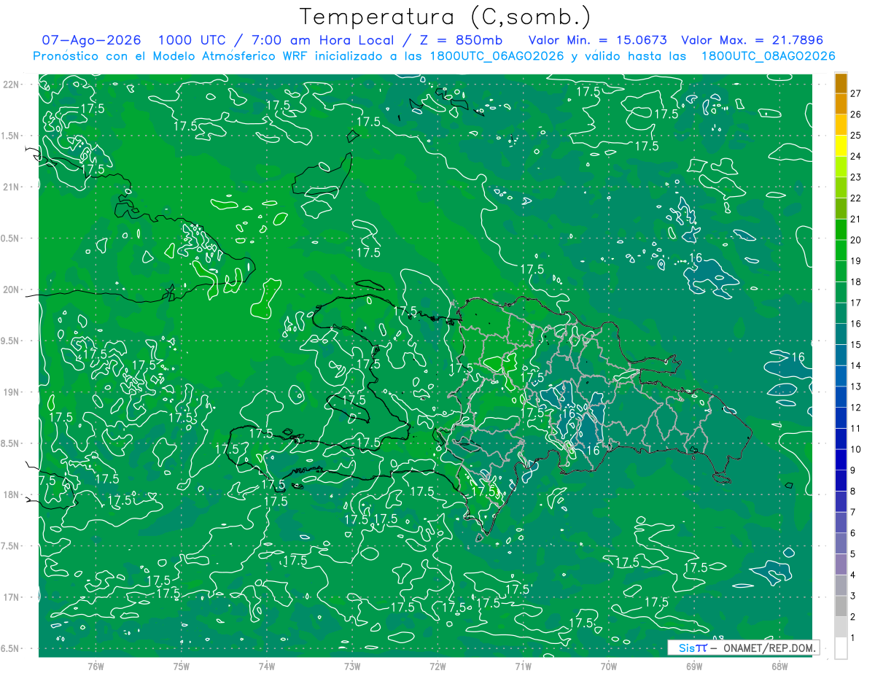This screenshot has width=875, height=676.
Task: Click the latitude axis label 1.5N
Action: point(10,136)
